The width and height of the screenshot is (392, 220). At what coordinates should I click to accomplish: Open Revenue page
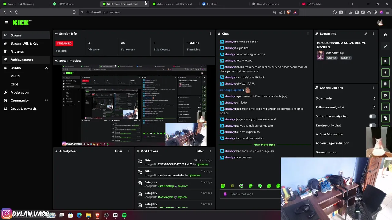26,52
